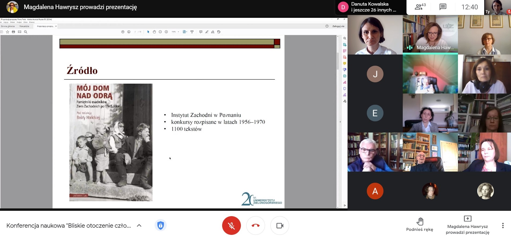Open the Edycja menu

5,22
